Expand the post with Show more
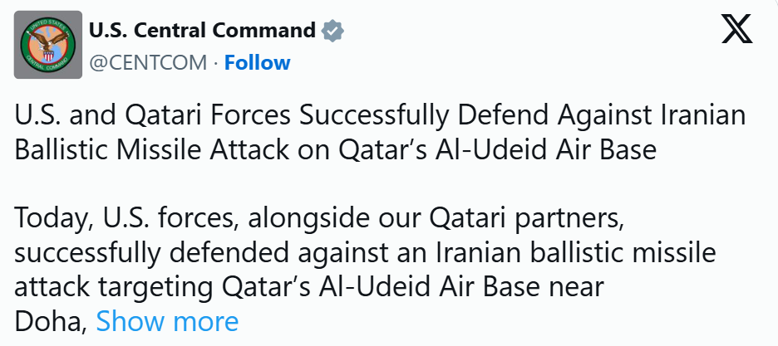The image size is (778, 346). (167, 321)
